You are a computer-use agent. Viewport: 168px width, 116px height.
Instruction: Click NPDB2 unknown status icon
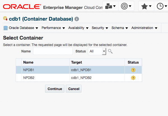[x=133, y=78]
